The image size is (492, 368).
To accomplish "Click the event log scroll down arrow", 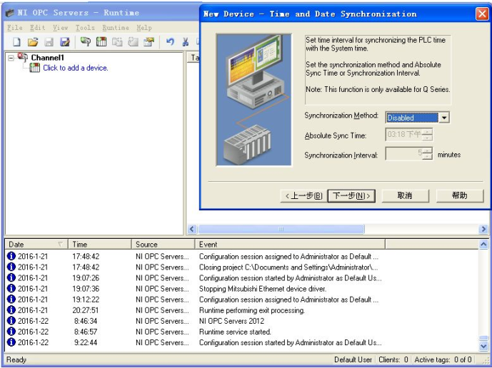I will (x=483, y=346).
